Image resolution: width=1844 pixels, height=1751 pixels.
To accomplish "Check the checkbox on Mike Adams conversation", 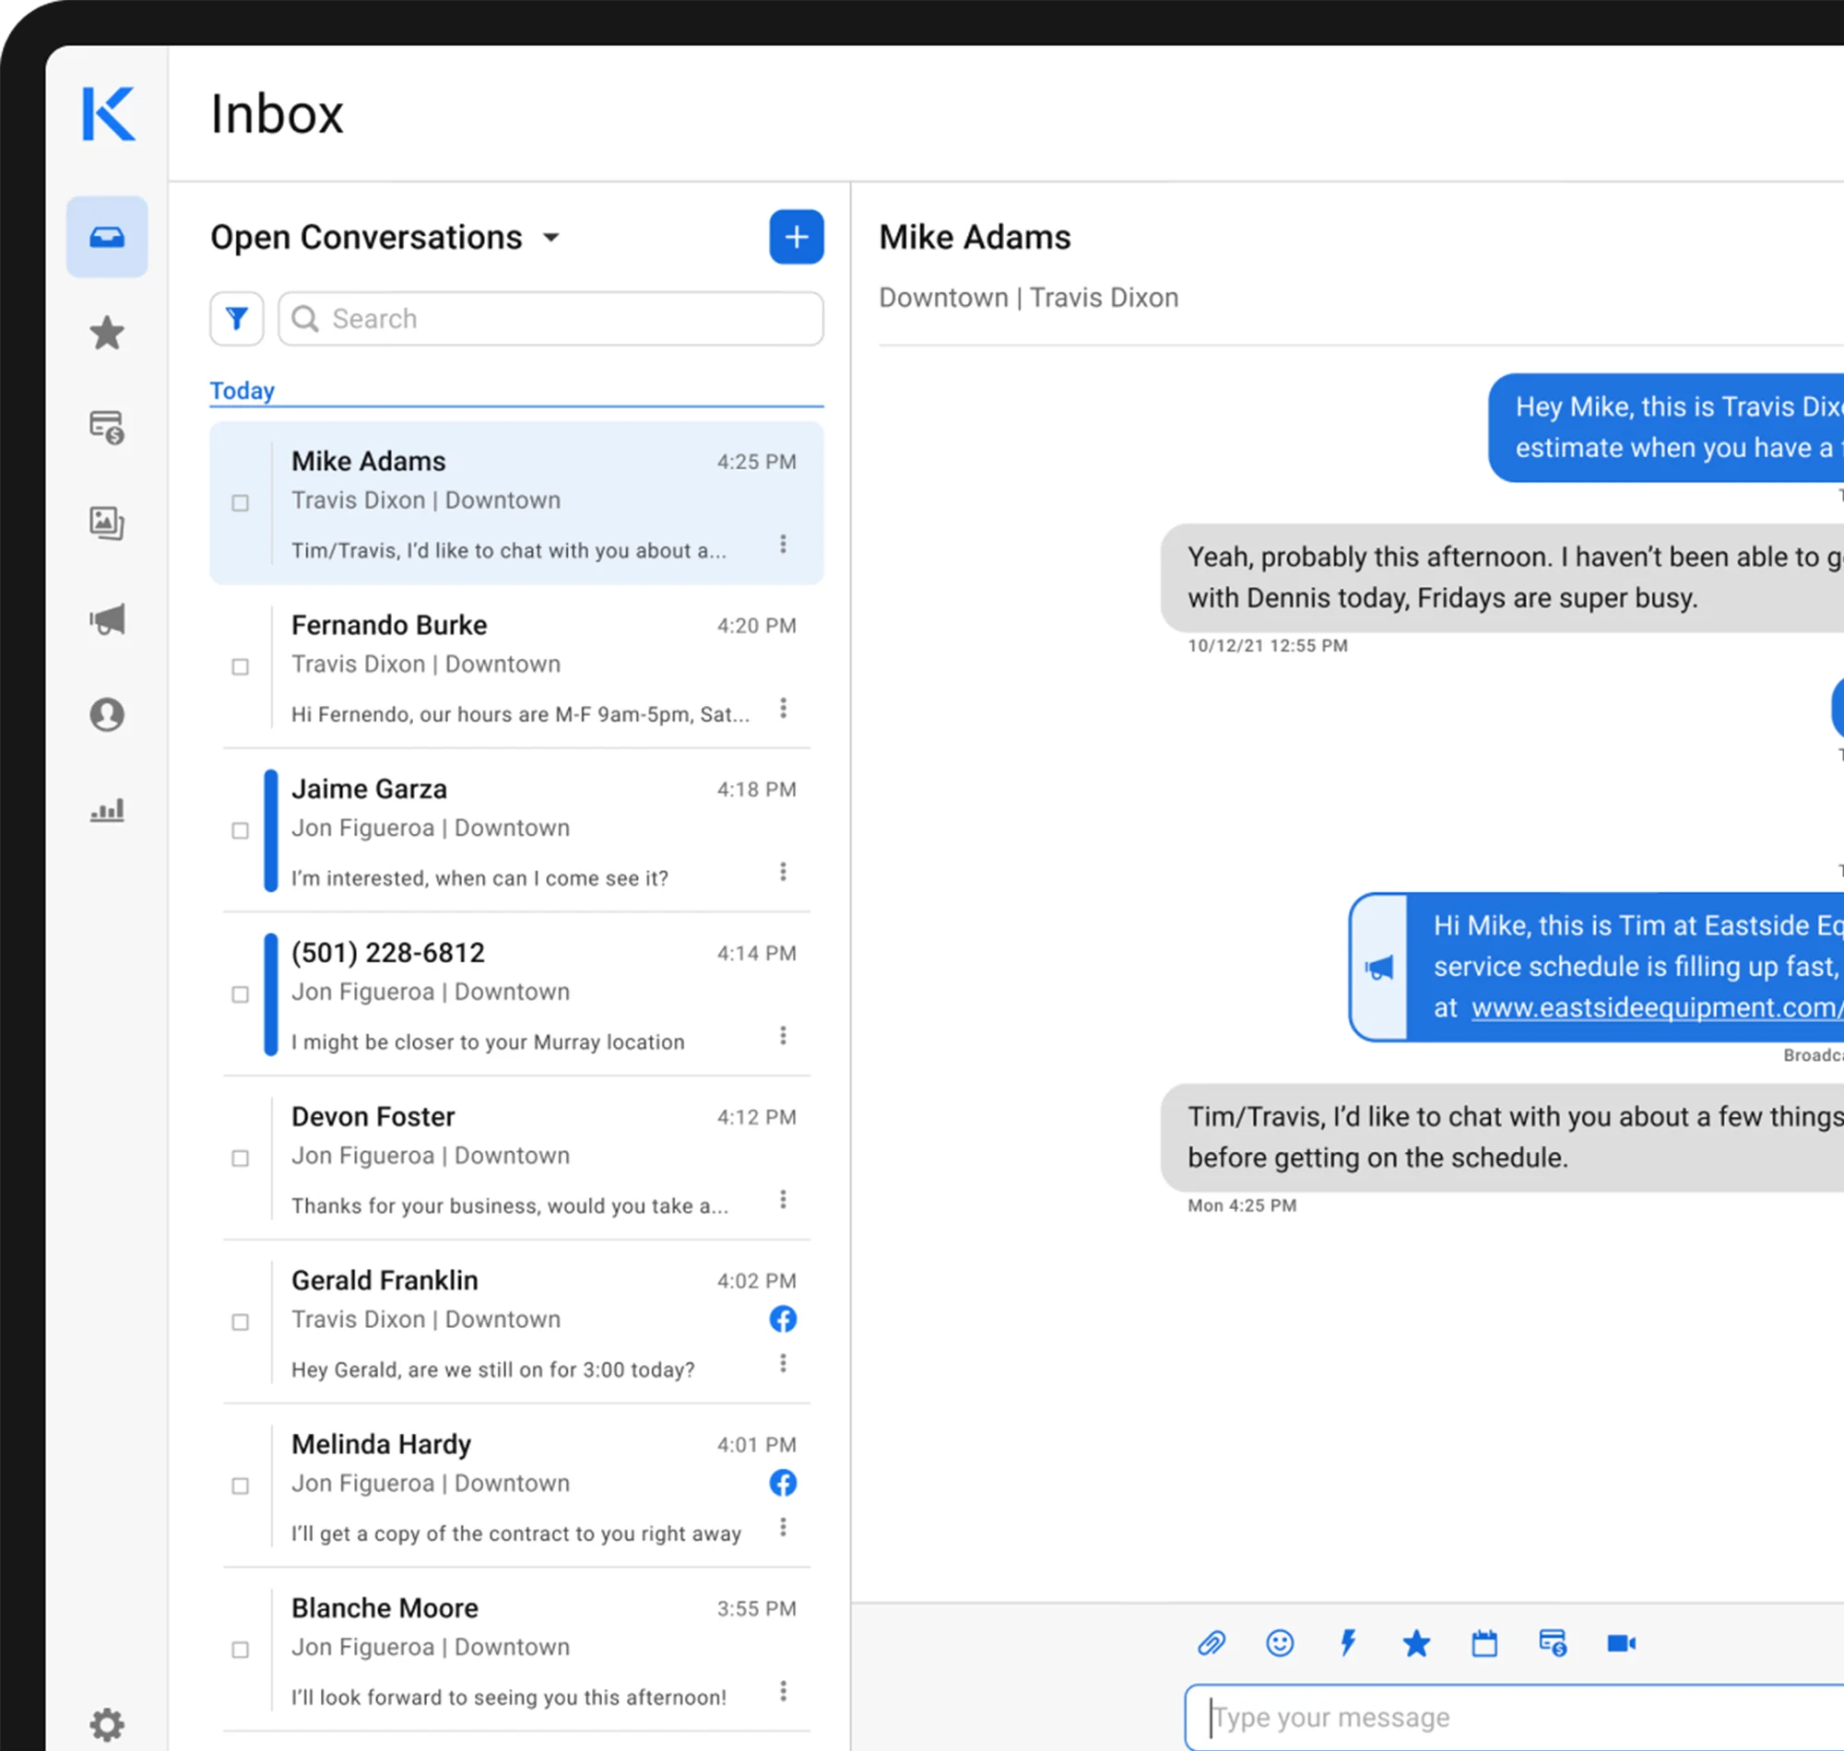I will point(240,503).
